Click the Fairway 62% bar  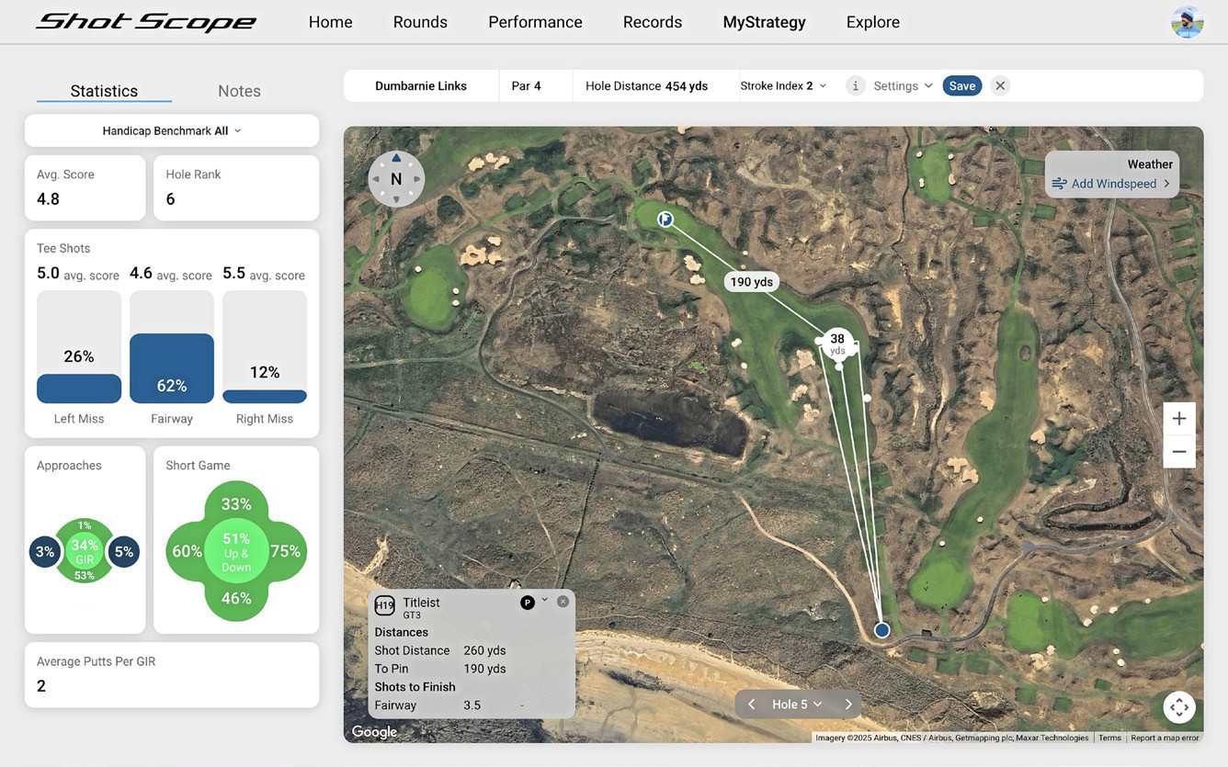pos(172,368)
